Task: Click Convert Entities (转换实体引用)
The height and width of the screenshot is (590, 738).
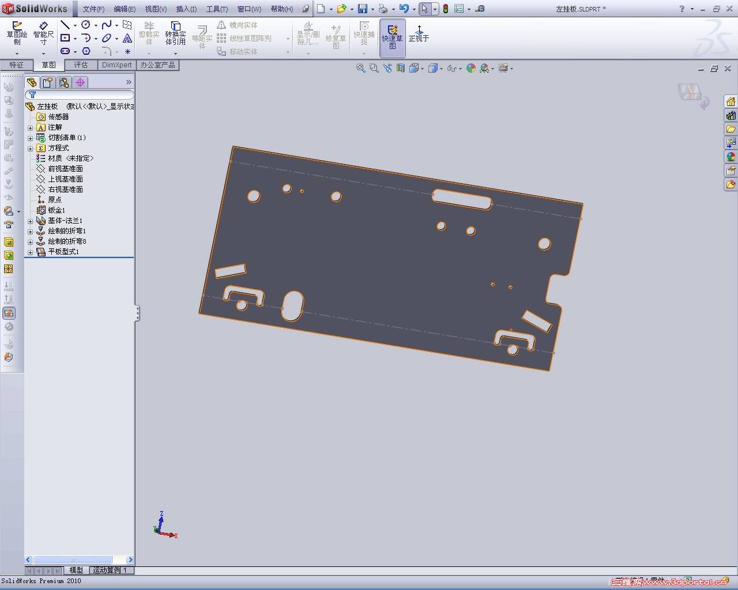Action: click(176, 34)
